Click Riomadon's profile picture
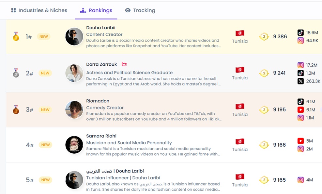Viewport: 322px width, 194px height. pyautogui.click(x=74, y=110)
